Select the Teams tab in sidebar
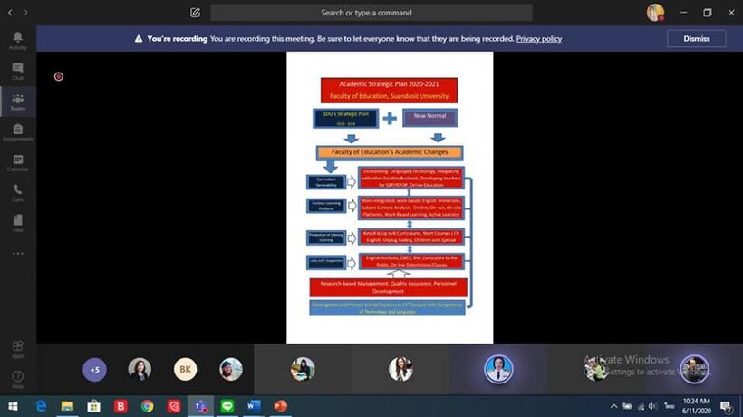 (x=17, y=102)
